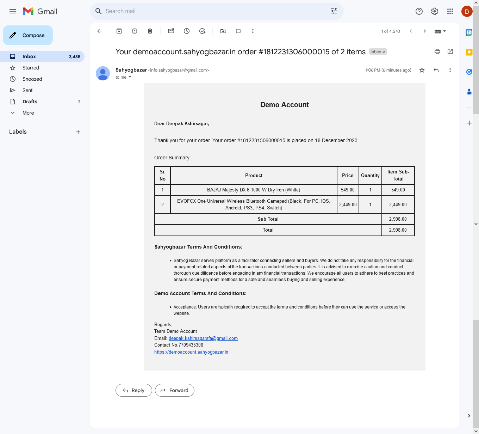Star this message from Sahyogbazar
This screenshot has width=479, height=434.
422,70
